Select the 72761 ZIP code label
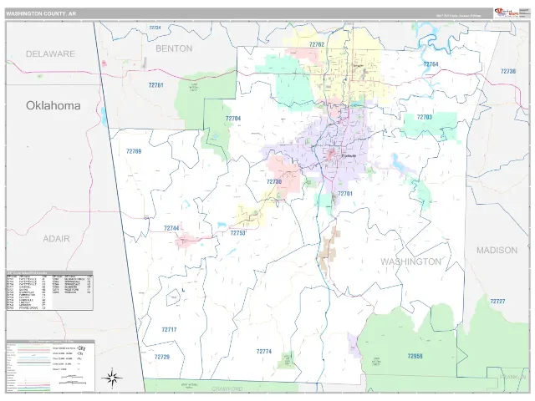The image size is (535, 401). tap(156, 85)
